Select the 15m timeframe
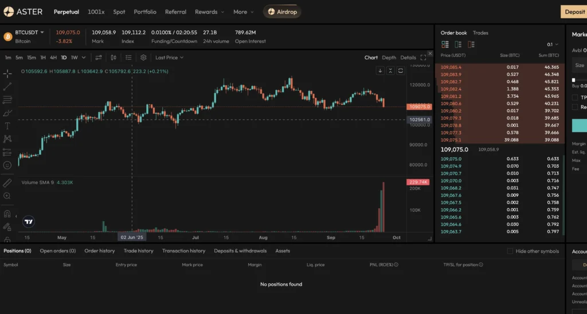The image size is (587, 314). [32, 58]
